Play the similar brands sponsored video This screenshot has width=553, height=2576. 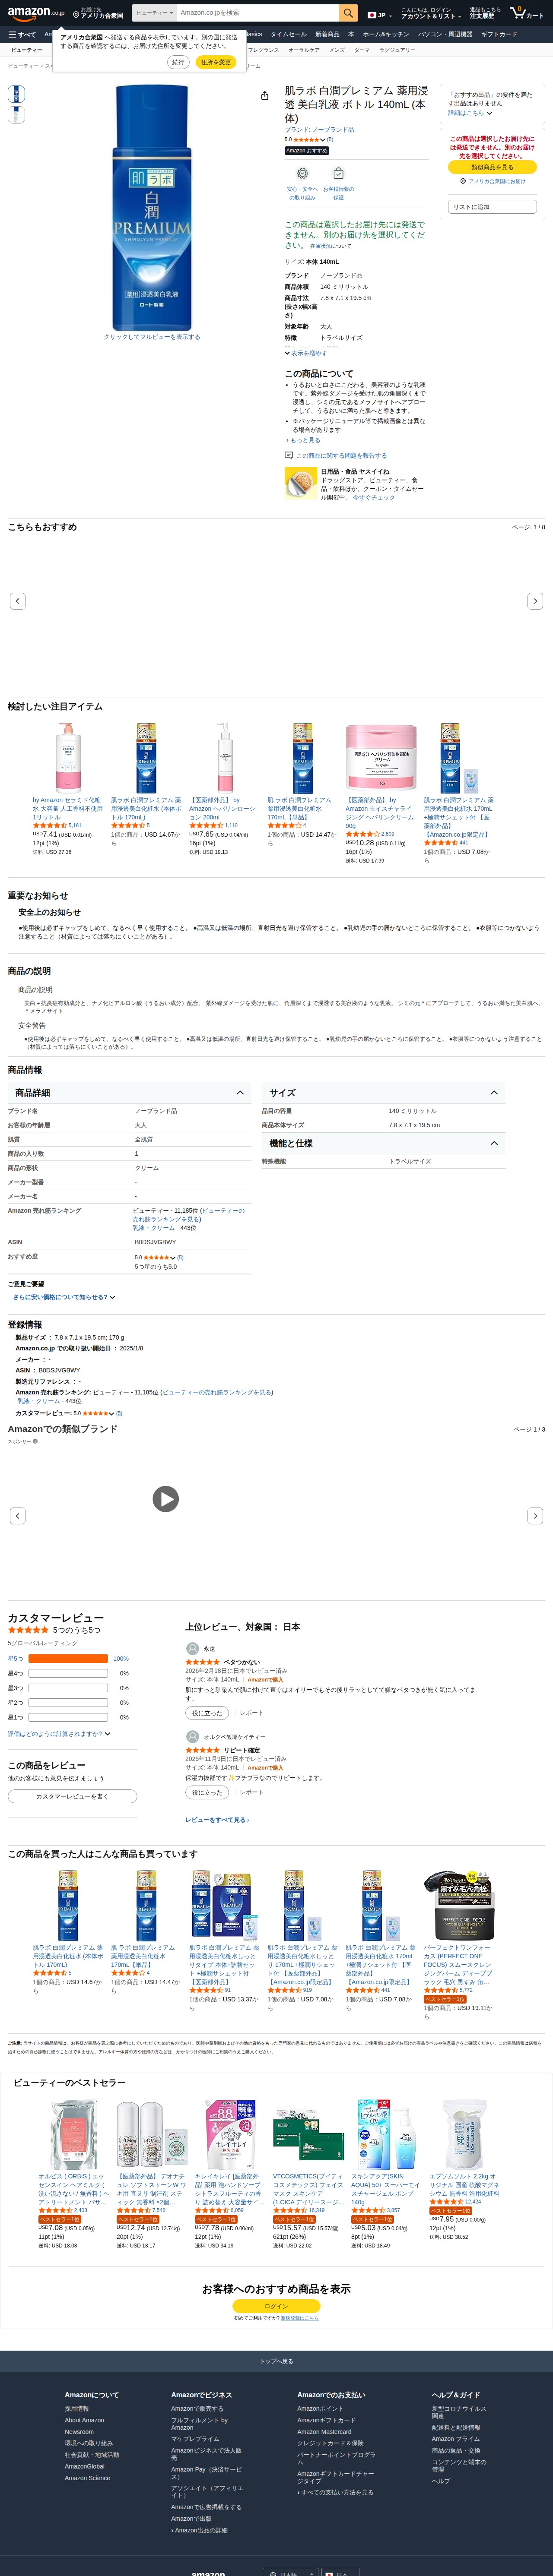coord(165,1498)
